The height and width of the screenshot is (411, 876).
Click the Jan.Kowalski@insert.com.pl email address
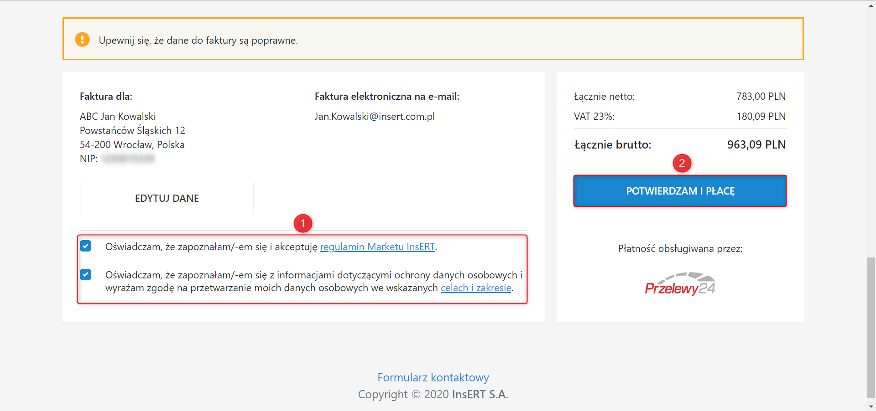click(x=374, y=117)
